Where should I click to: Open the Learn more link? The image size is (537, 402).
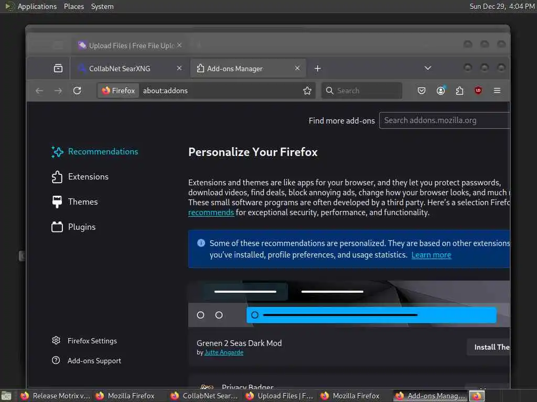[431, 255]
